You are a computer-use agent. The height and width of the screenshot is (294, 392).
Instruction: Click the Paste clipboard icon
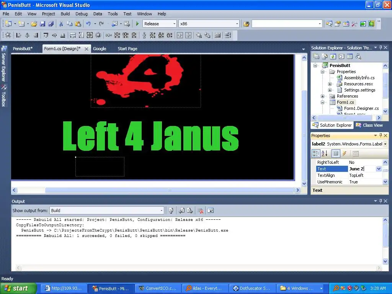click(x=78, y=24)
